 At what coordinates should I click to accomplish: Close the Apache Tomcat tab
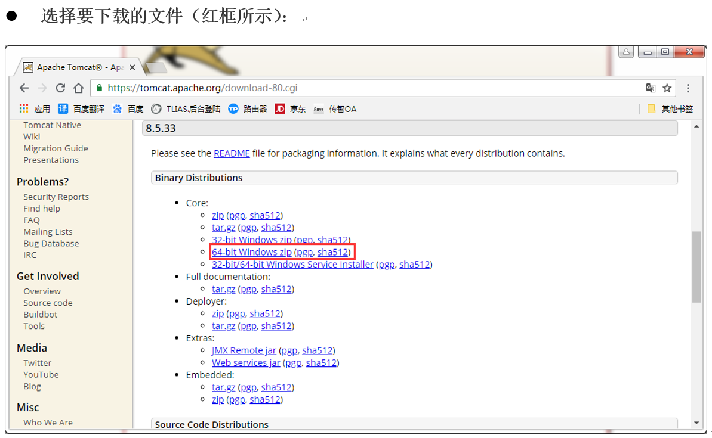[132, 67]
